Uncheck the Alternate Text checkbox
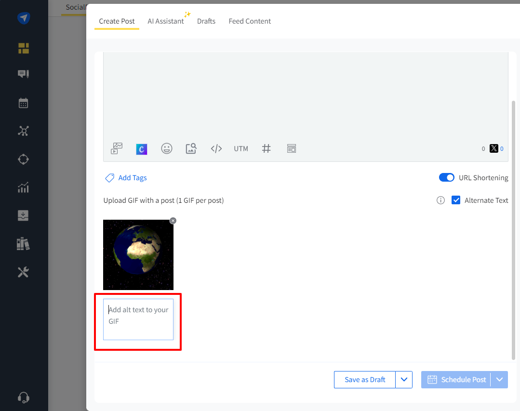This screenshot has width=520, height=411. click(456, 200)
